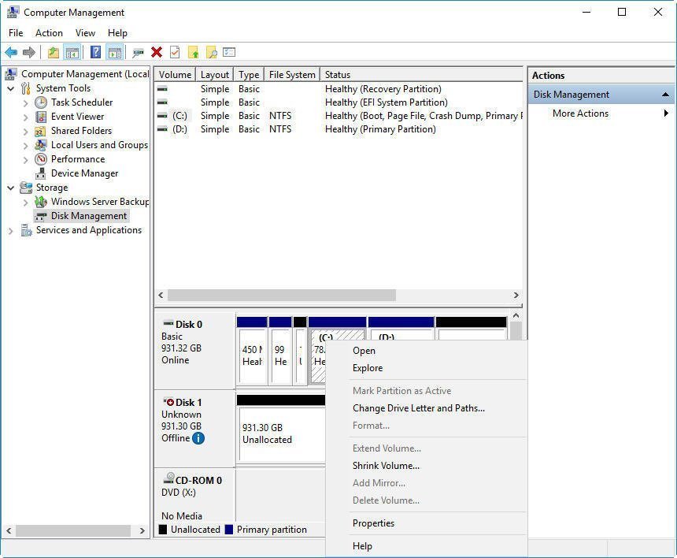677x558 pixels.
Task: Select Help in the context menu
Action: coord(426,546)
